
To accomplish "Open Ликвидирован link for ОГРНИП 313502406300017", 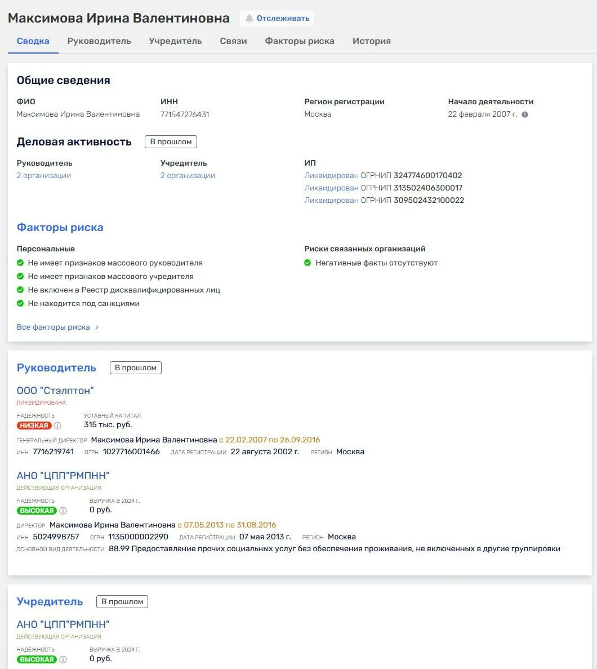I will point(331,188).
